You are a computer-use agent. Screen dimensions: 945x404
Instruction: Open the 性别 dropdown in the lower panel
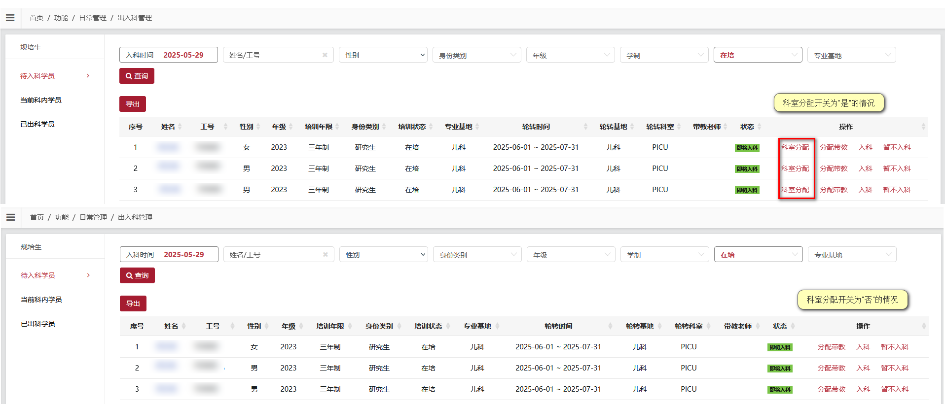tap(384, 255)
